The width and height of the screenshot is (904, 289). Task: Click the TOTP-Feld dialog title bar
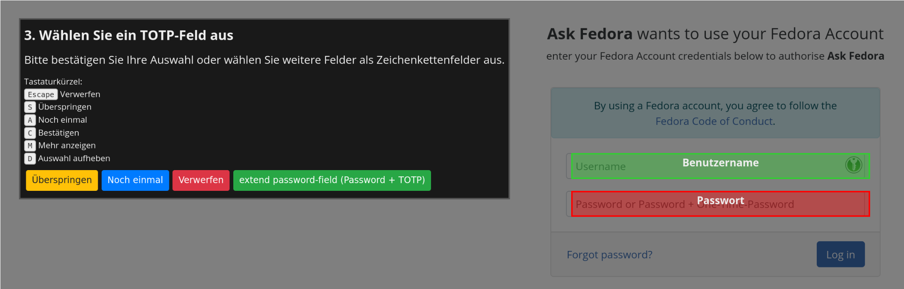click(x=128, y=35)
